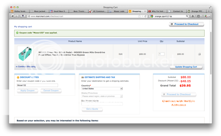This screenshot has height=136, width=221.
Task: Open dropdown arrow beside bookmarks toolbar icon
Action: click(201, 16)
